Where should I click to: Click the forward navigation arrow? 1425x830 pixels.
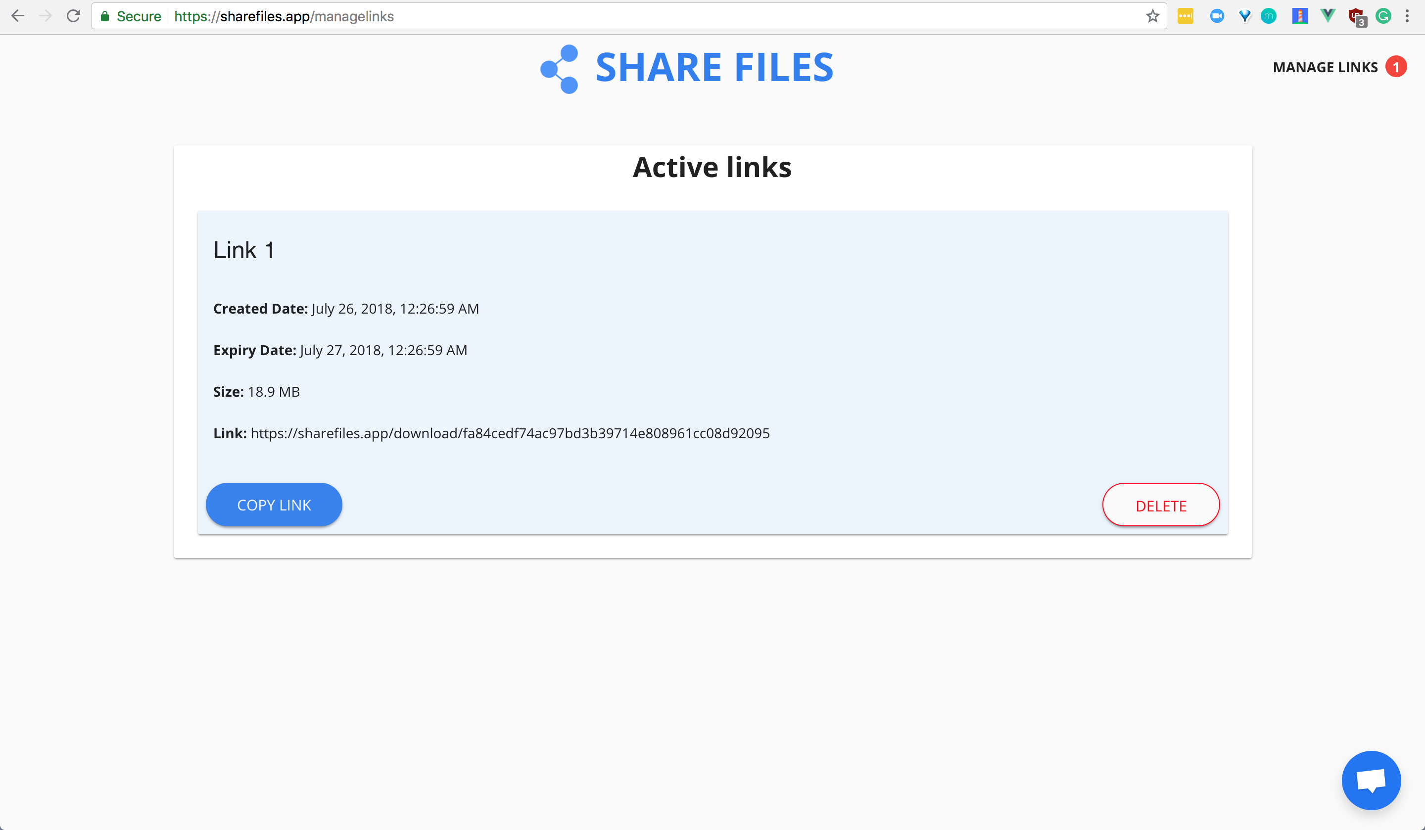point(46,16)
